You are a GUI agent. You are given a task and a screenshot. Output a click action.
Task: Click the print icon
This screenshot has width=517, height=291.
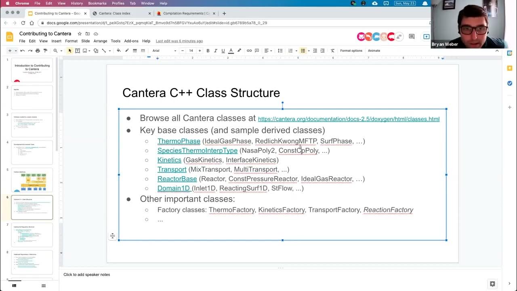click(38, 51)
